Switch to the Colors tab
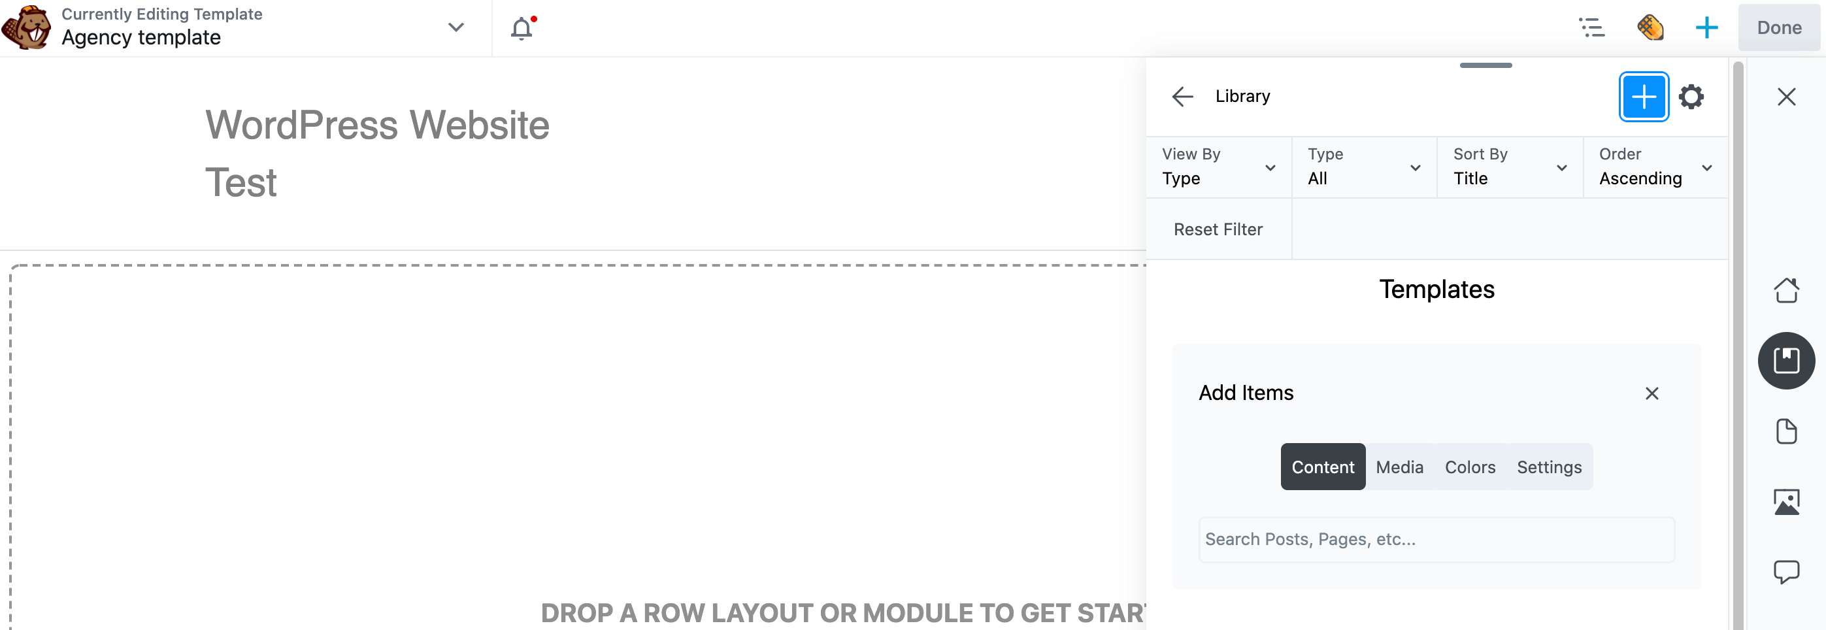 point(1469,467)
